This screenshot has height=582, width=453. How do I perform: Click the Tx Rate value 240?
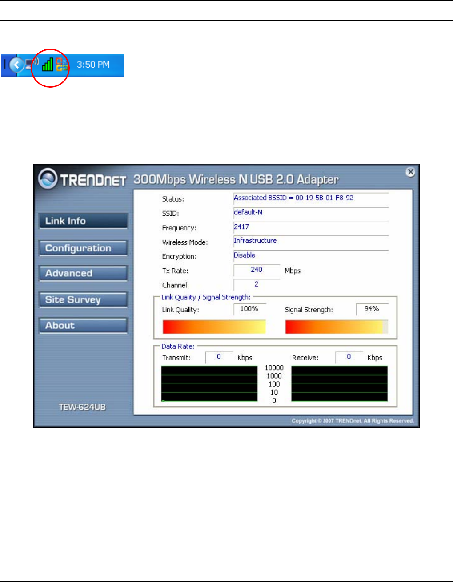(257, 270)
